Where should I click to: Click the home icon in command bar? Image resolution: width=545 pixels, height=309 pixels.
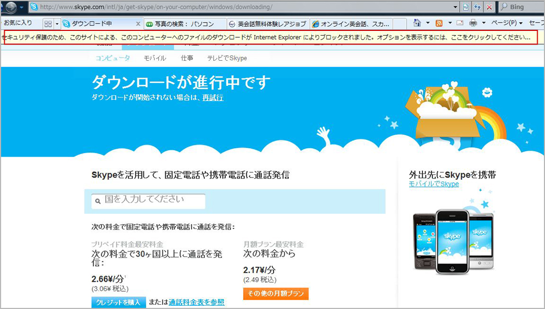pos(417,24)
